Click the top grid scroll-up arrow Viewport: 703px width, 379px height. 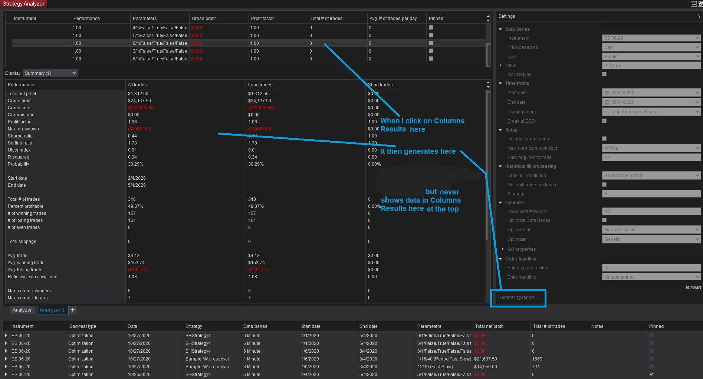coord(488,16)
